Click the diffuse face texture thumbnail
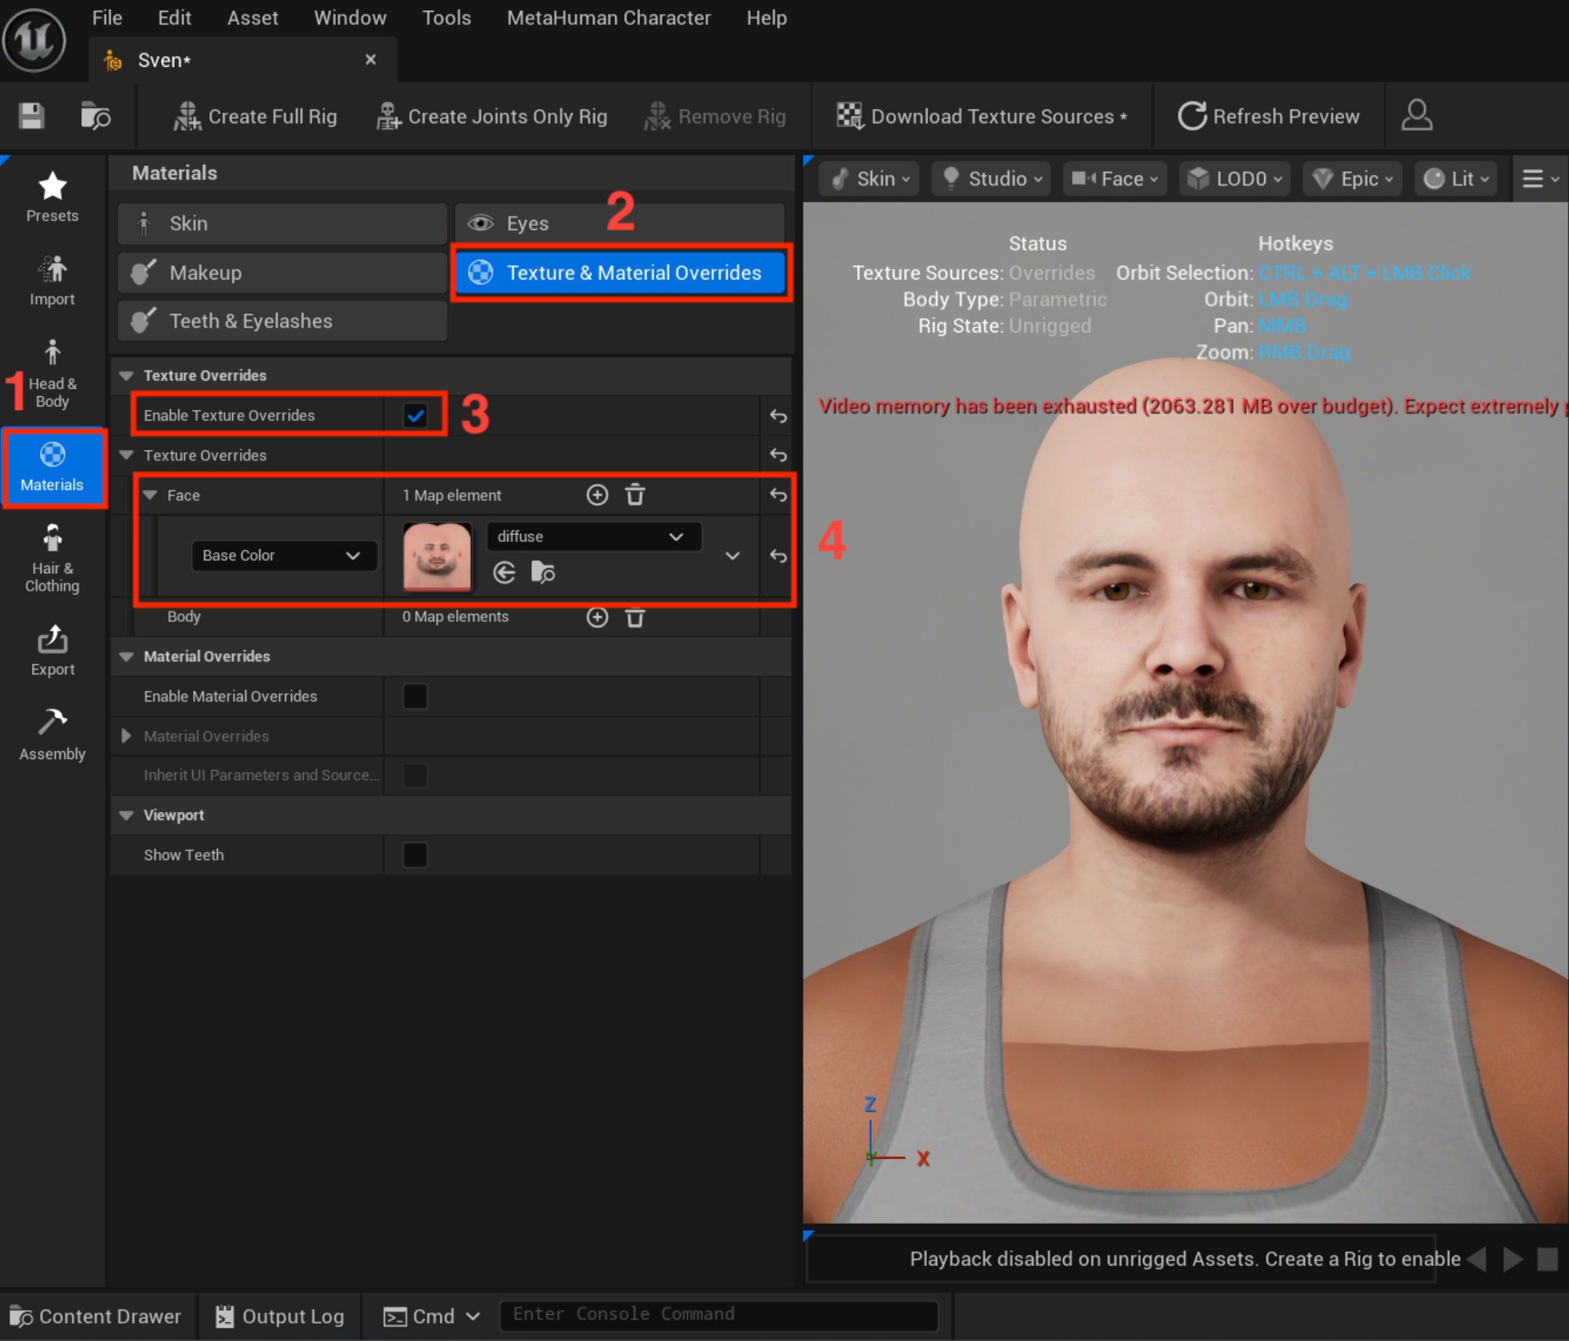The width and height of the screenshot is (1569, 1341). point(437,557)
